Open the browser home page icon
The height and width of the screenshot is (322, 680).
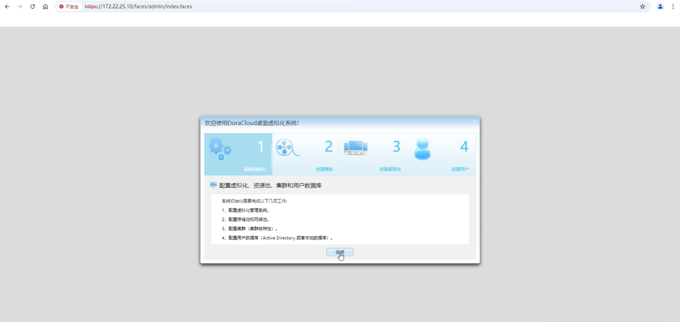pyautogui.click(x=45, y=7)
